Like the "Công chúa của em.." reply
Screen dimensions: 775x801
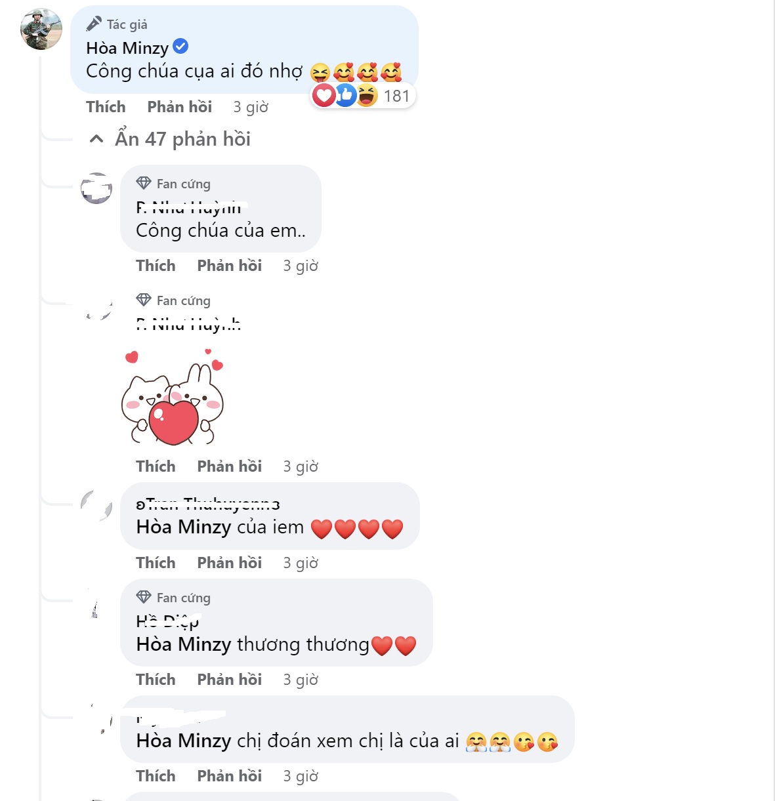[156, 266]
